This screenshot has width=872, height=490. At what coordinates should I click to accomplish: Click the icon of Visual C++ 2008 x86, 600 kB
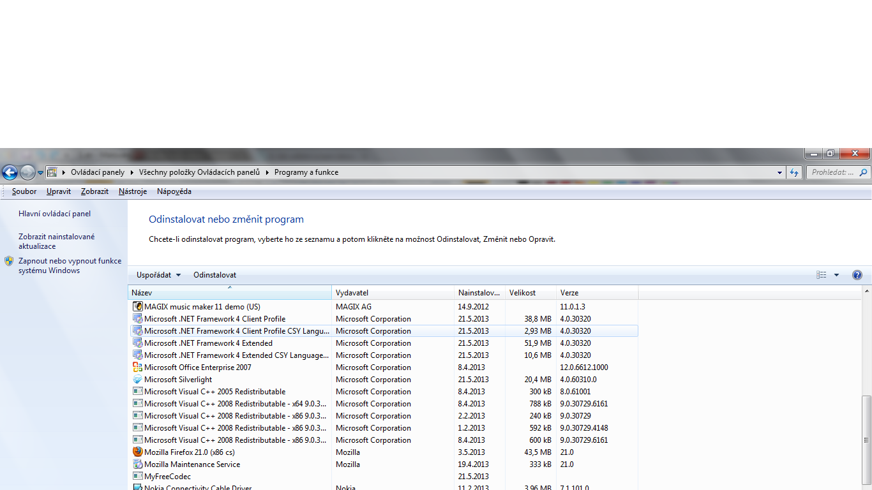click(x=137, y=440)
